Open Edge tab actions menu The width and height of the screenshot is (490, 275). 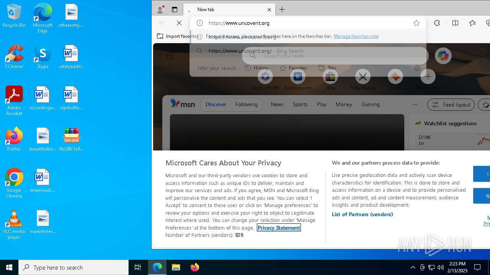point(175,10)
